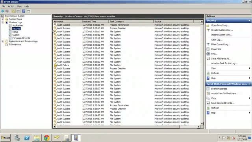Click Attach a Task To this Log

224,63
